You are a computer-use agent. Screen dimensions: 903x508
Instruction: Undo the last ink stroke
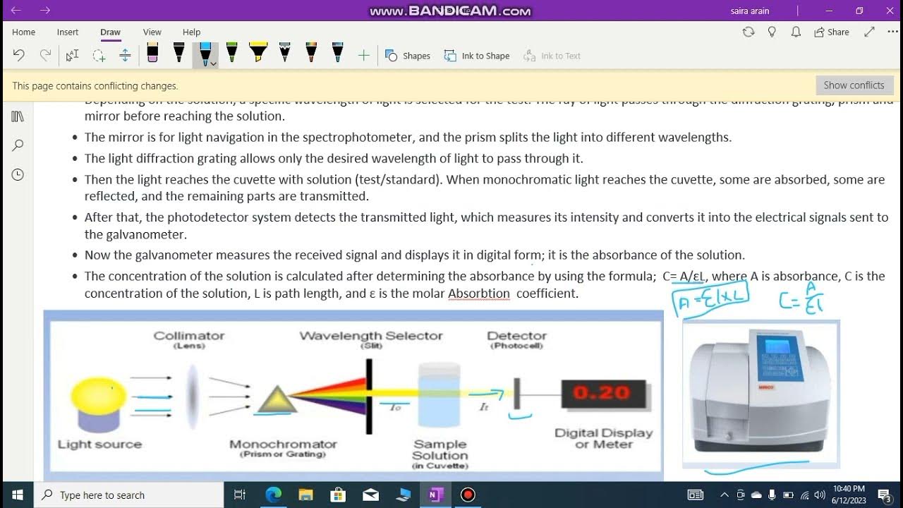19,55
